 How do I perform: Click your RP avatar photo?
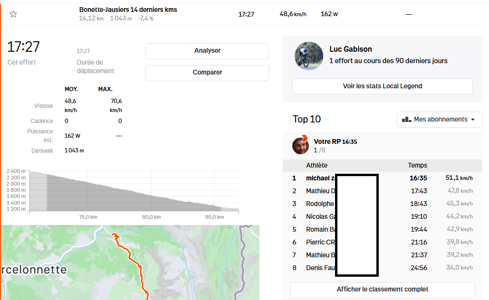click(300, 146)
